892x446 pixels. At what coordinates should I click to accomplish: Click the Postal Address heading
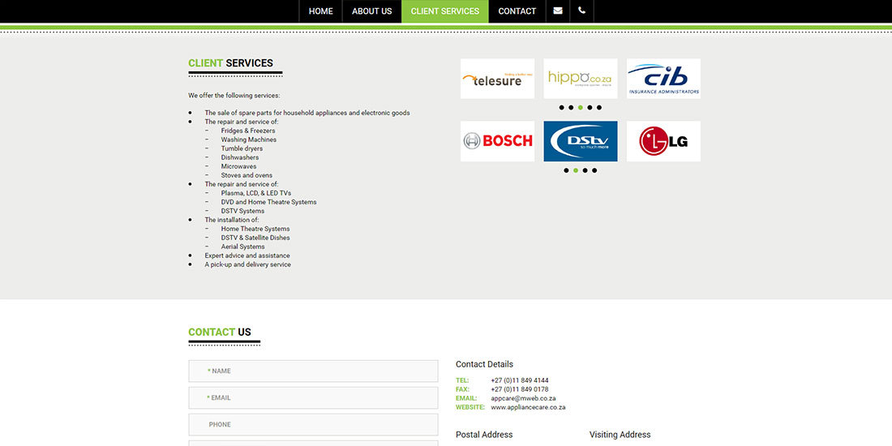coord(484,435)
